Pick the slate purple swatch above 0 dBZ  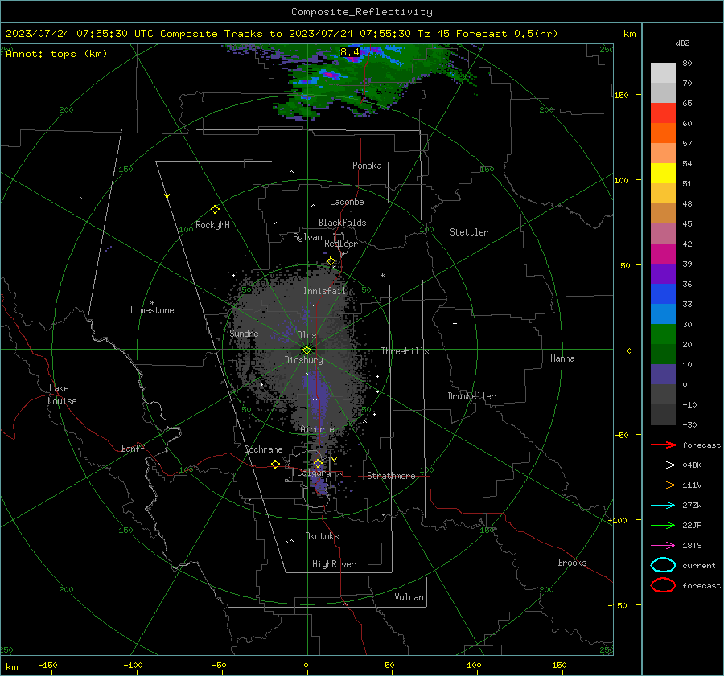(x=663, y=374)
